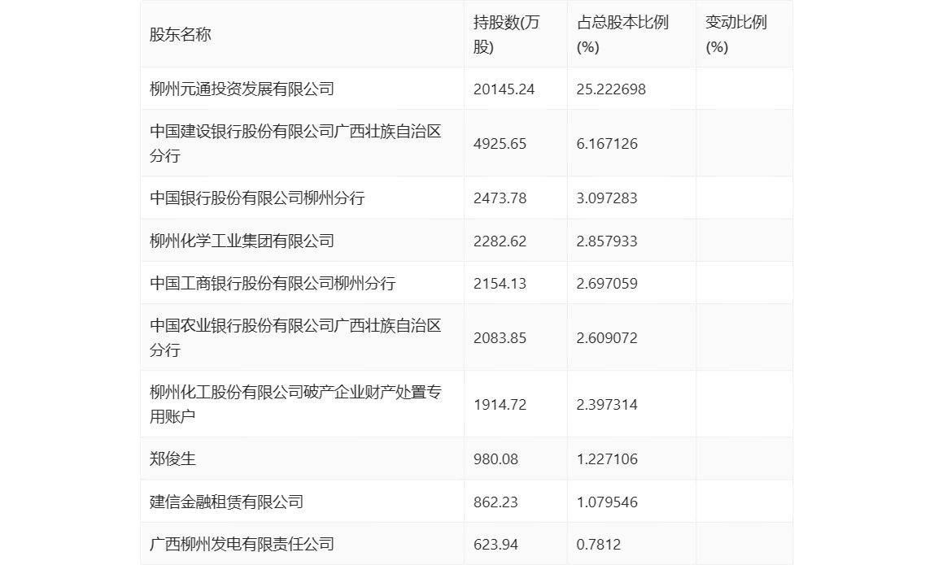Select shareholder 柳州化工股份有限公司破产企业财产处置专用账户
Screen dimensions: 934x565
[295, 404]
